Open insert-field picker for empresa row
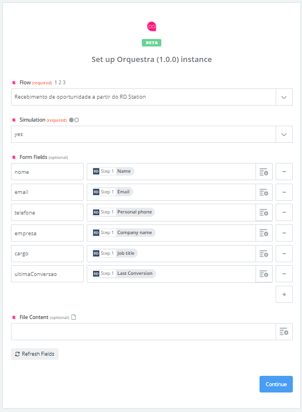 (264, 233)
